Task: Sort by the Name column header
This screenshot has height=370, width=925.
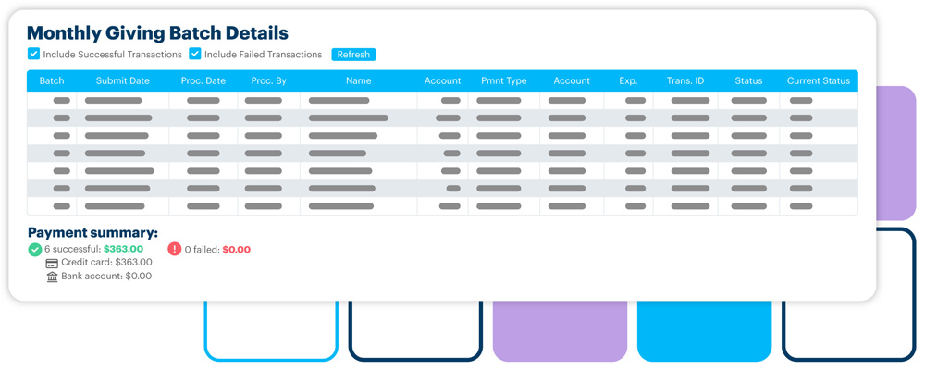Action: (x=359, y=80)
